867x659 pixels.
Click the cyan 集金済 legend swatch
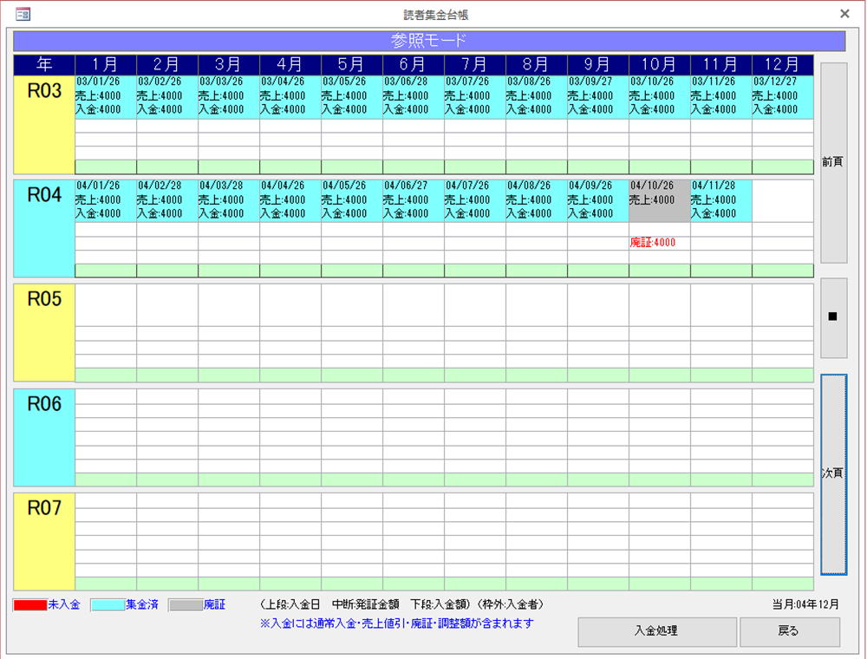click(x=108, y=605)
